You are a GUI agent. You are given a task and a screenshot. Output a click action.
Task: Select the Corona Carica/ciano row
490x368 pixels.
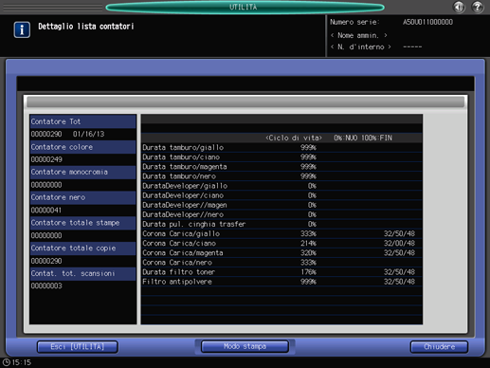pyautogui.click(x=281, y=244)
